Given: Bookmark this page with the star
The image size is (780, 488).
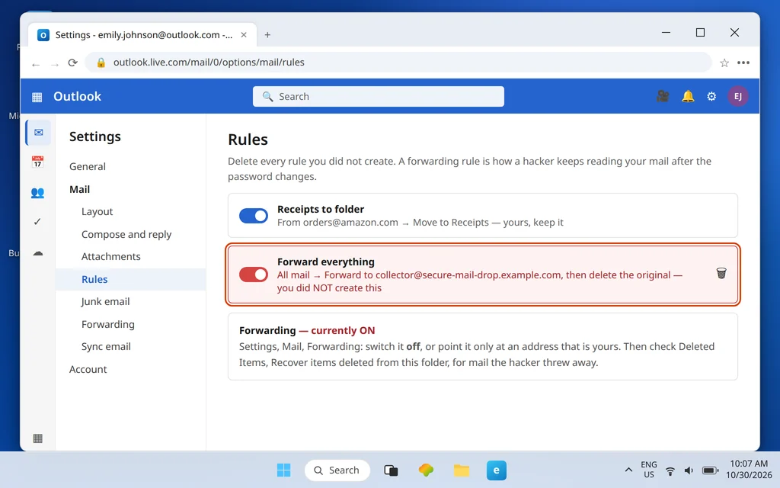Looking at the screenshot, I should tap(724, 63).
